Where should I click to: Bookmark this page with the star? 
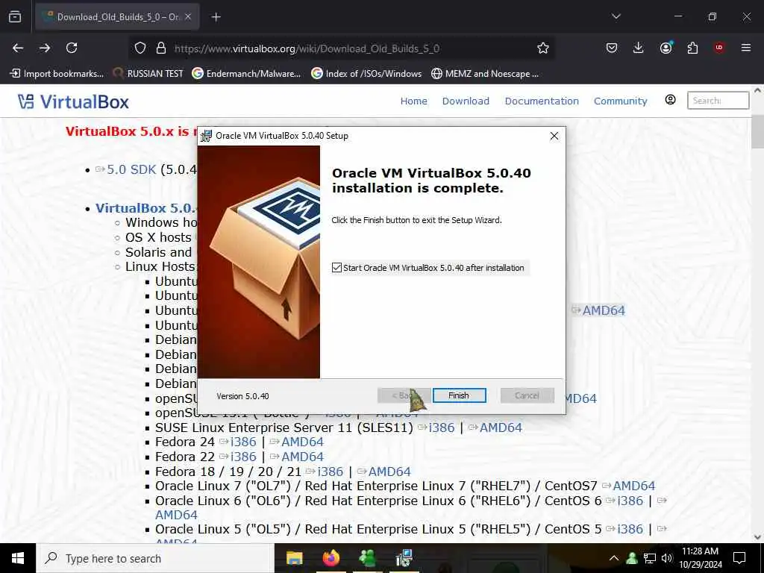[543, 48]
